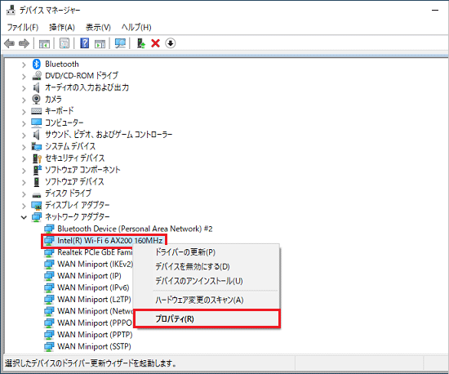This screenshot has width=449, height=374.
Task: Expand the ディスプレイ アダプター category
Action: tap(24, 206)
